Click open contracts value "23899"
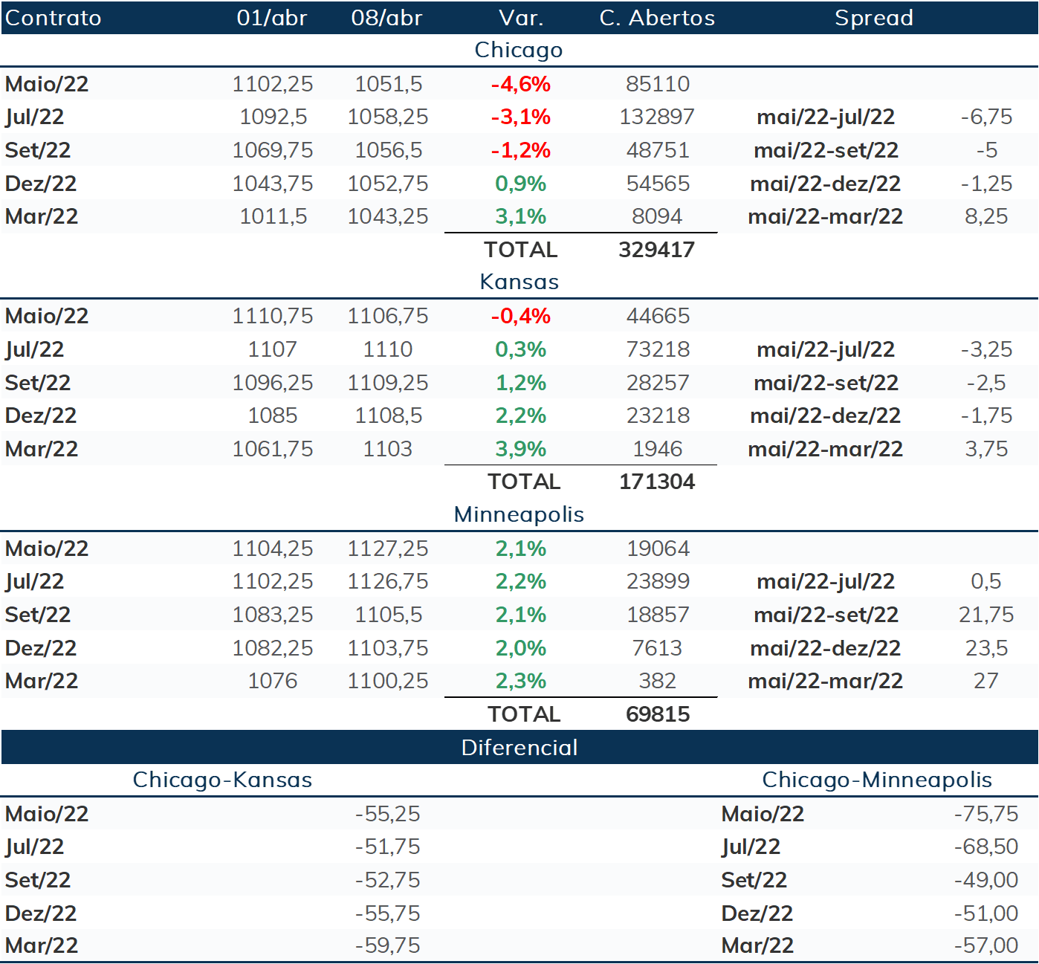The image size is (1039, 964). tap(658, 581)
